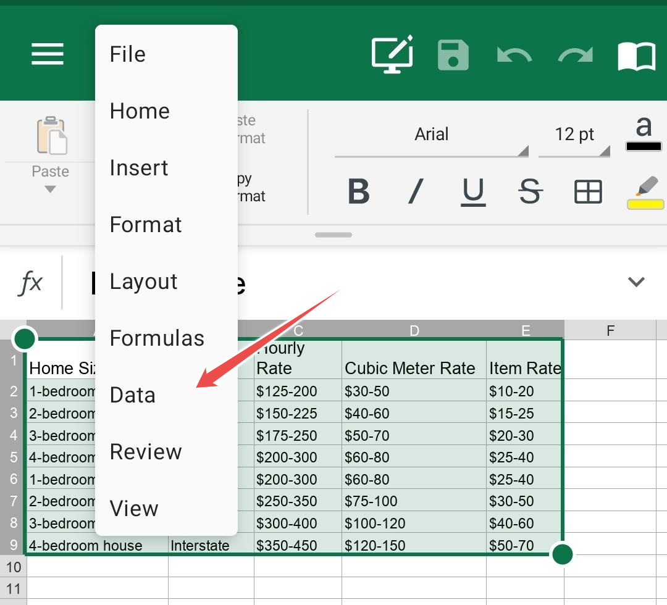The width and height of the screenshot is (667, 605).
Task: Redo the last undone action
Action: 575,56
